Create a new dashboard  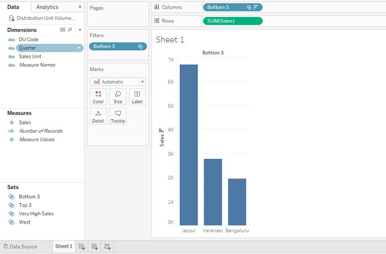(94, 246)
